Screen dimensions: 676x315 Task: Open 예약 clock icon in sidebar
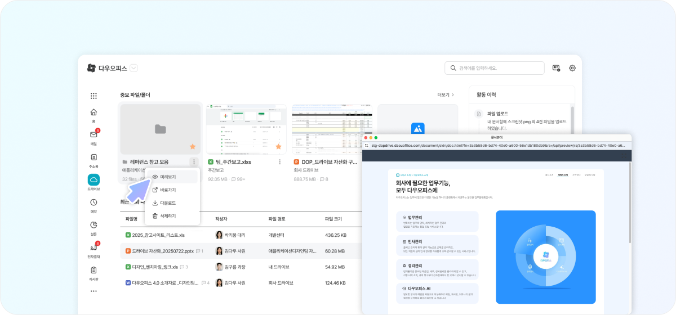[x=94, y=205]
